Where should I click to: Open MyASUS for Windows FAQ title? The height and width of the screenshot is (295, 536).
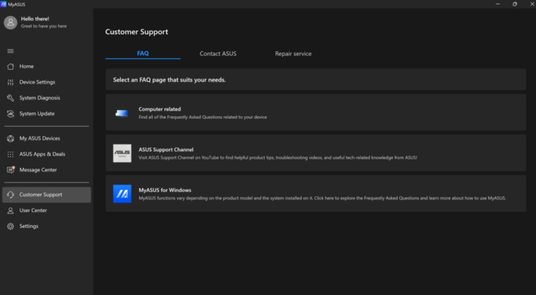tap(165, 190)
